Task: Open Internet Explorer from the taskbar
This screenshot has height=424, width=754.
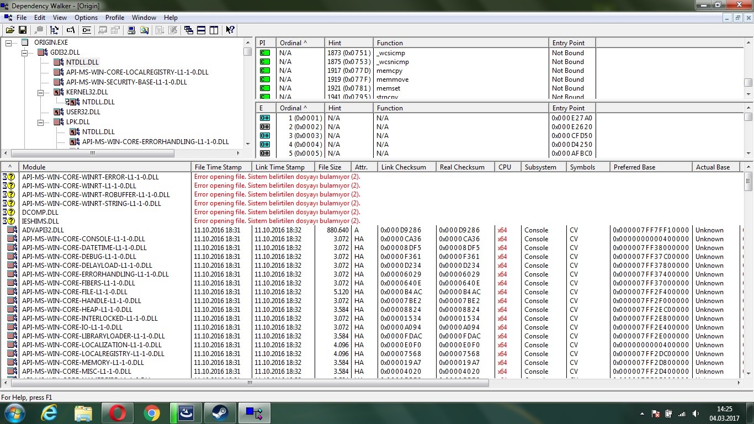Action: tap(49, 413)
